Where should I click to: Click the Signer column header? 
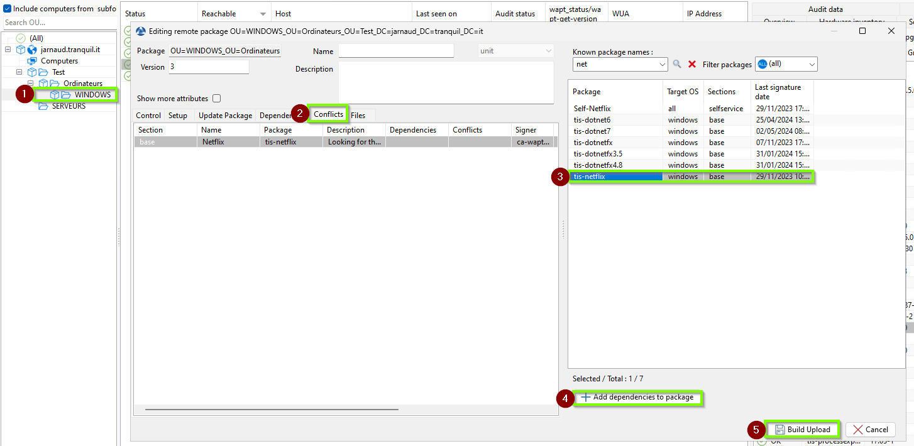(532, 130)
